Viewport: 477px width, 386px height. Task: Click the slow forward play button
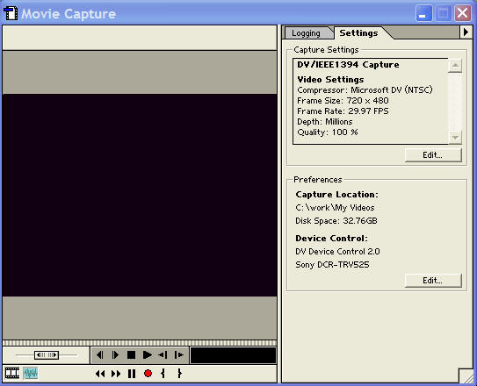click(179, 355)
